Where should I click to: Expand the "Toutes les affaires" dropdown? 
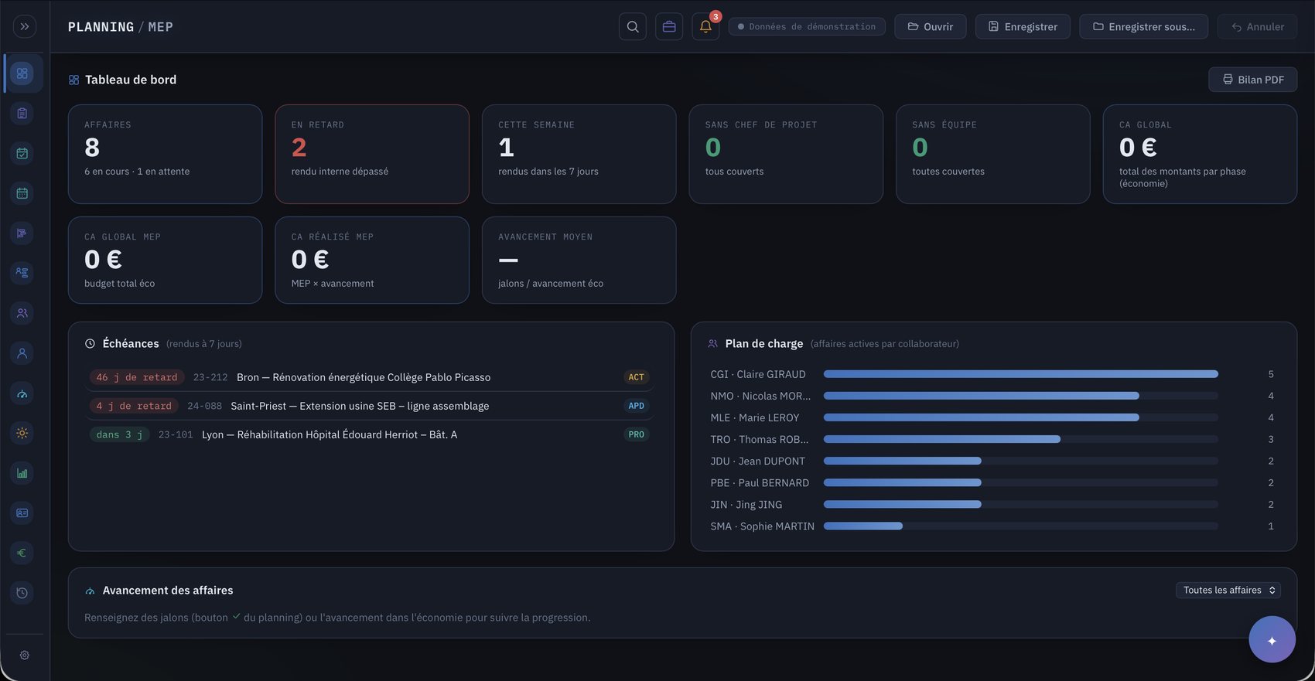(x=1228, y=590)
